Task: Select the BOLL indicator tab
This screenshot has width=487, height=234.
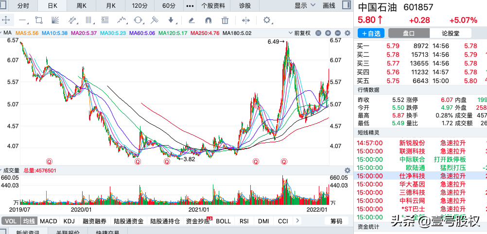Action: [223, 221]
